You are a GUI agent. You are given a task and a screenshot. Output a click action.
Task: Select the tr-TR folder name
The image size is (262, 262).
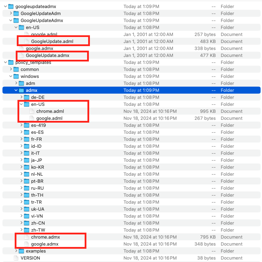[x=36, y=202]
